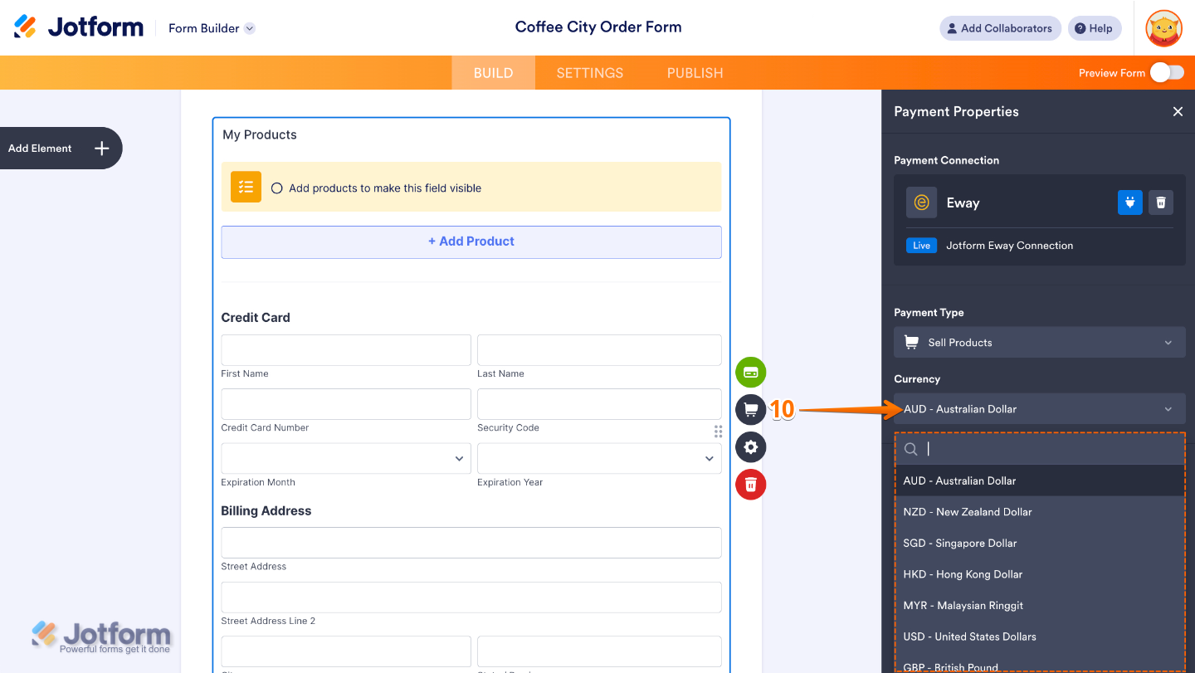Click the green credit card payment icon

(x=750, y=373)
